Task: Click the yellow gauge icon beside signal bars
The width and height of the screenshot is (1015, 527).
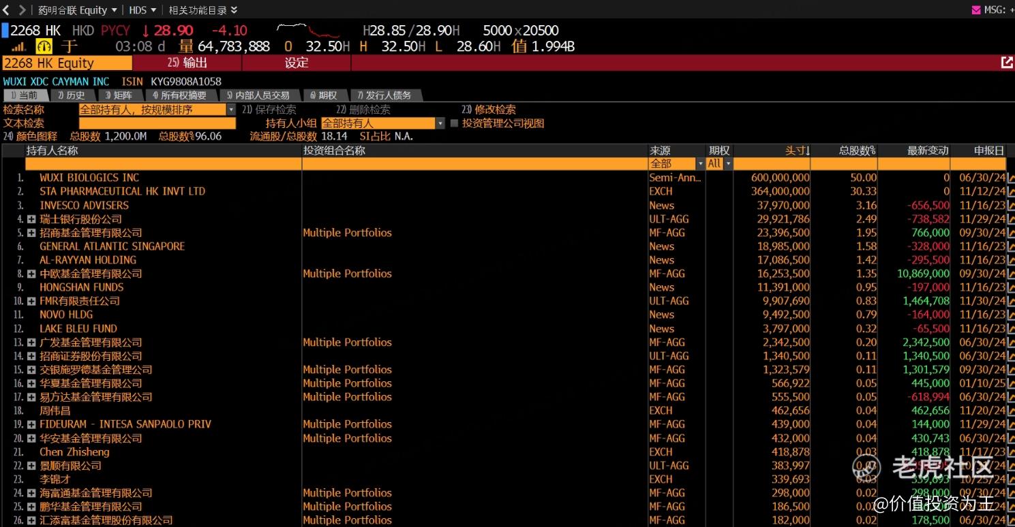Action: point(44,46)
